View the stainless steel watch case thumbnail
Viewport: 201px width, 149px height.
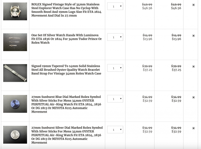pyautogui.click(x=15, y=11)
